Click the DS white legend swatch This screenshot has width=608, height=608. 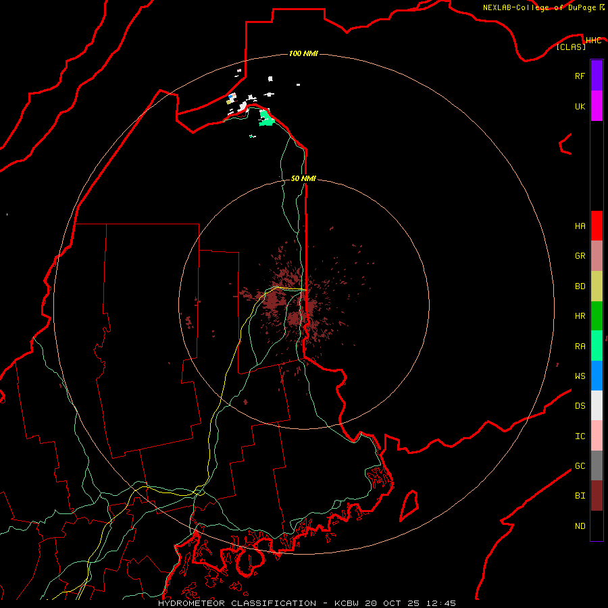pos(597,405)
